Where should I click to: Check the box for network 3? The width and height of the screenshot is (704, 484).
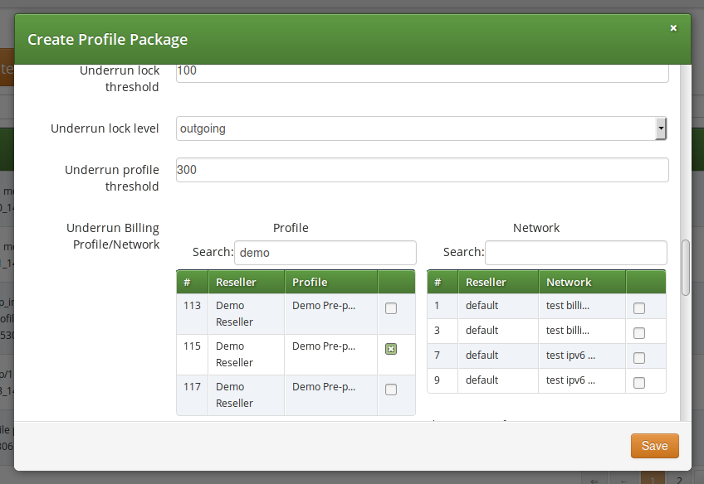click(639, 333)
